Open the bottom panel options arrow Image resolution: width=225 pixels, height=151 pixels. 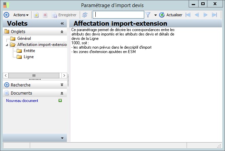click(x=62, y=138)
